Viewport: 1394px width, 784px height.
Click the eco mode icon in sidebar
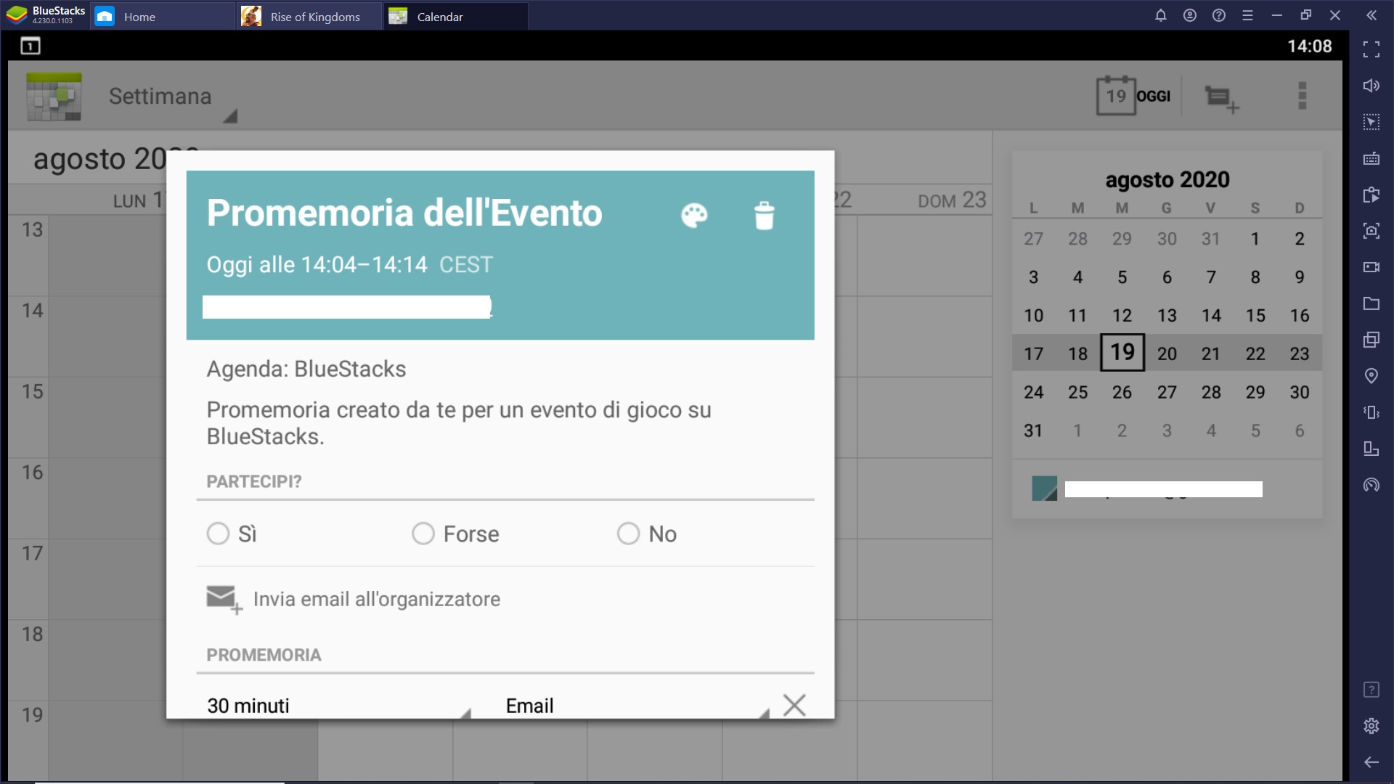point(1371,485)
